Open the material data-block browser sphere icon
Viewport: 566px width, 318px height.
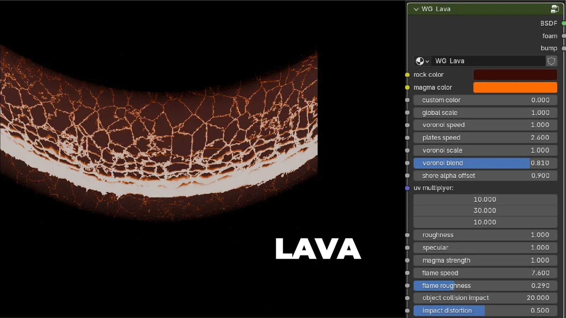[x=420, y=61]
